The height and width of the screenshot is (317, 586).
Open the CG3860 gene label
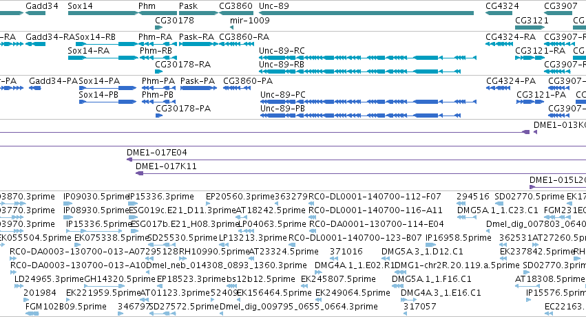coord(236,6)
